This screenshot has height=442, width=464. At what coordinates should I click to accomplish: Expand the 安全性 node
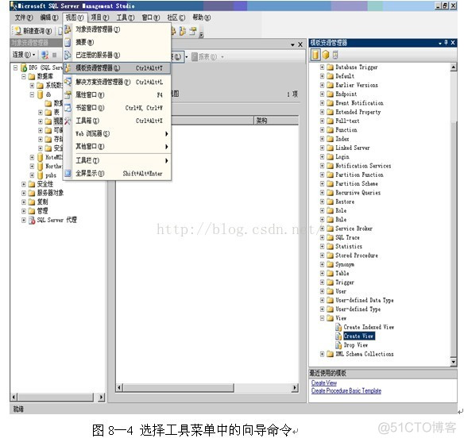[x=24, y=184]
